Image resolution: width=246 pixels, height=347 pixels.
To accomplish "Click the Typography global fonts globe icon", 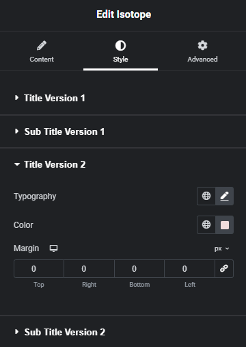I will tap(206, 196).
